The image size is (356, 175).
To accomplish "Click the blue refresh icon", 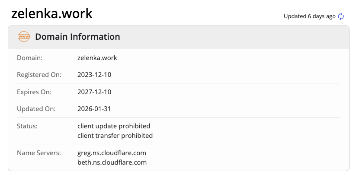I will tap(341, 16).
